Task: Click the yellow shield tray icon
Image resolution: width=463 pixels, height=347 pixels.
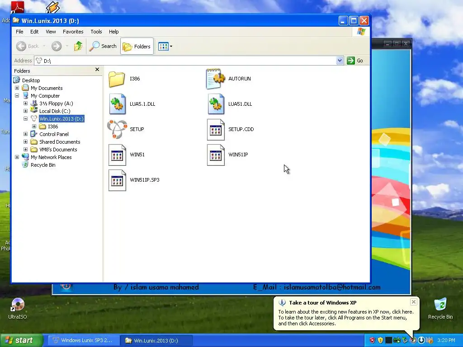Action: (380, 341)
